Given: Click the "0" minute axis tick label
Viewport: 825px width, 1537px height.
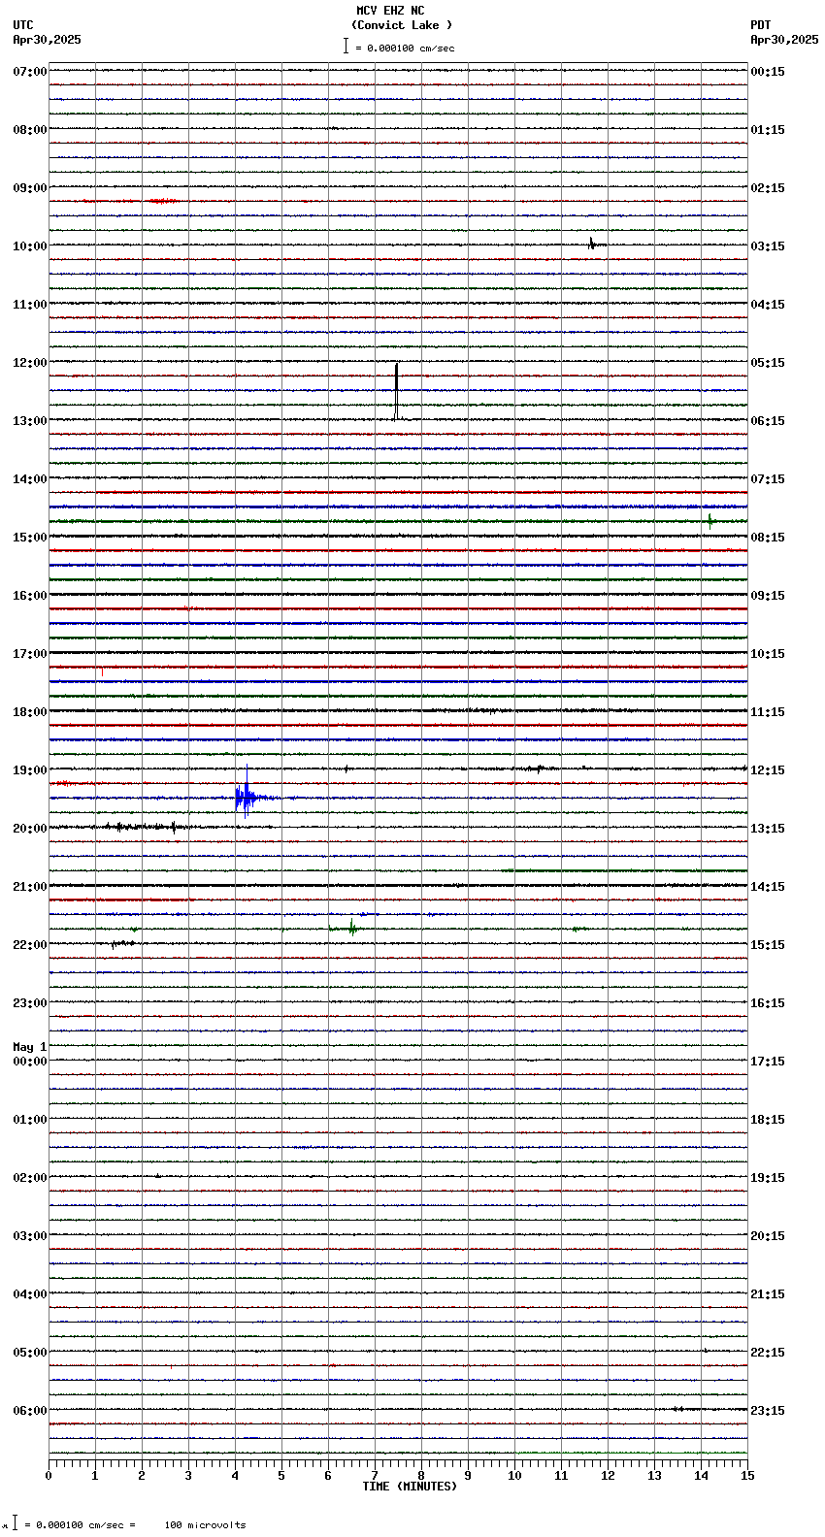Looking at the screenshot, I should tap(49, 1476).
